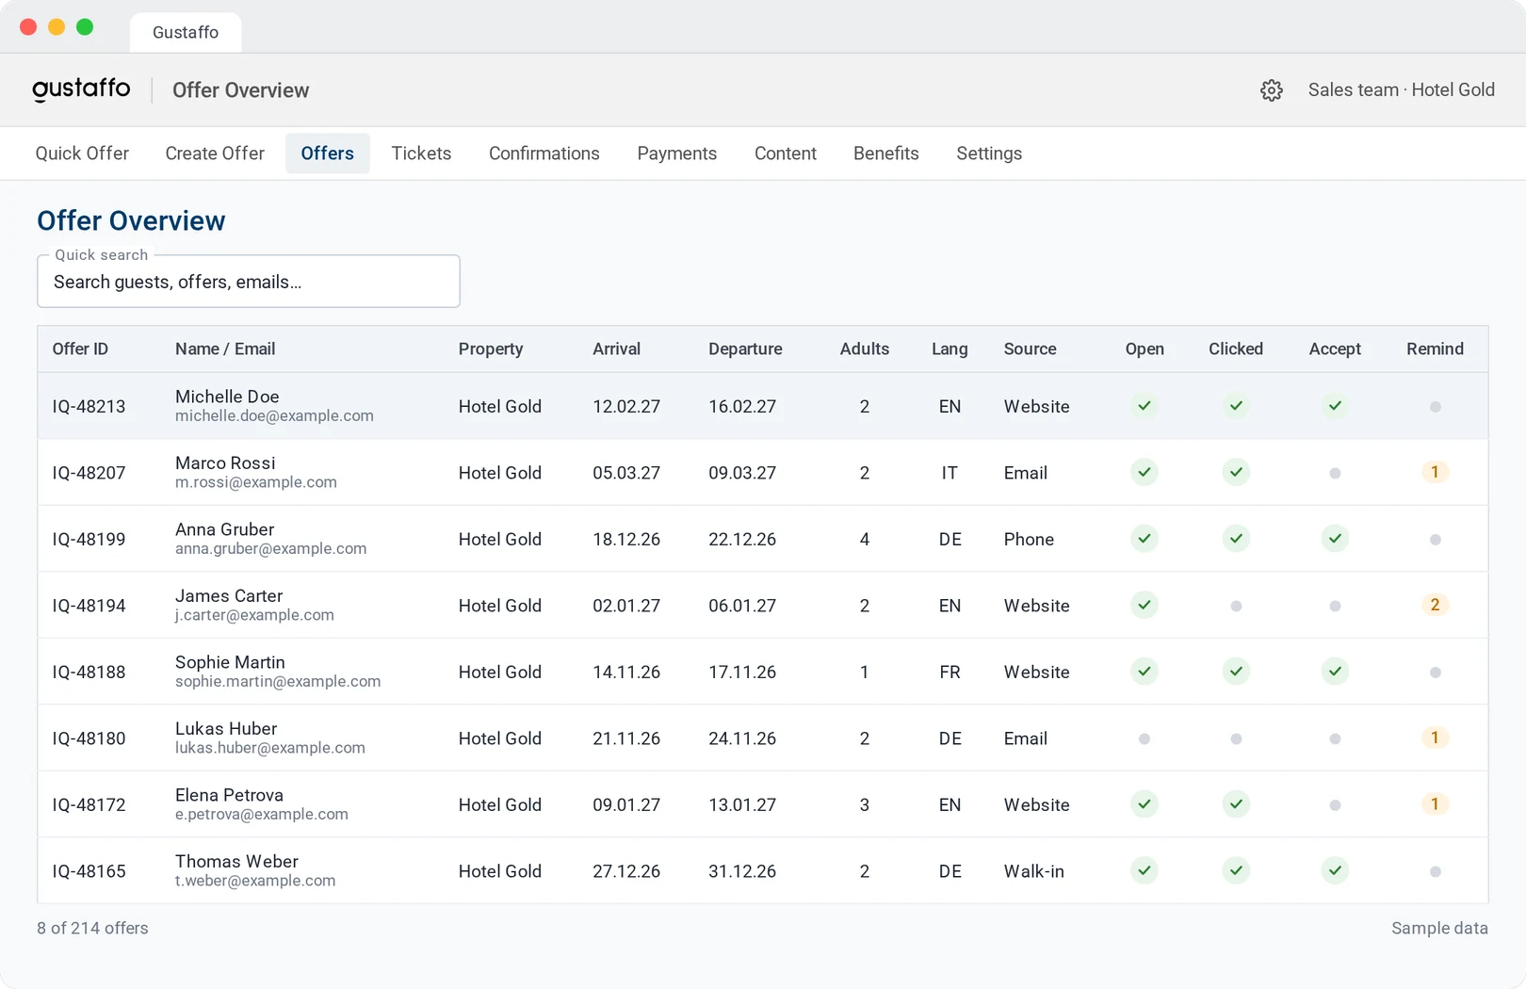
Task: Click the gustaffo logo
Action: [x=82, y=89]
